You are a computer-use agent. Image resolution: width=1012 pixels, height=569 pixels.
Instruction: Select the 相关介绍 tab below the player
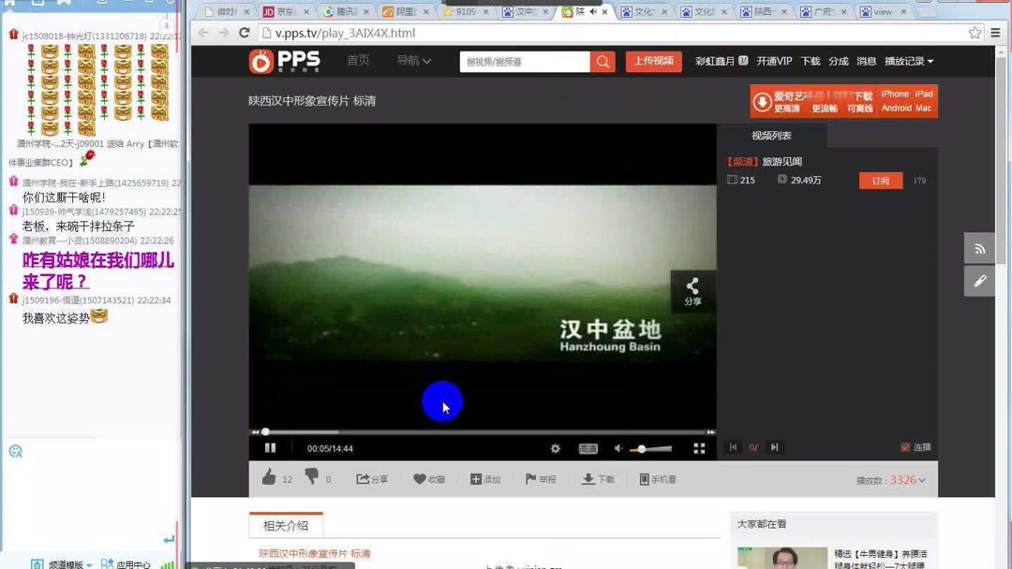[x=286, y=525]
